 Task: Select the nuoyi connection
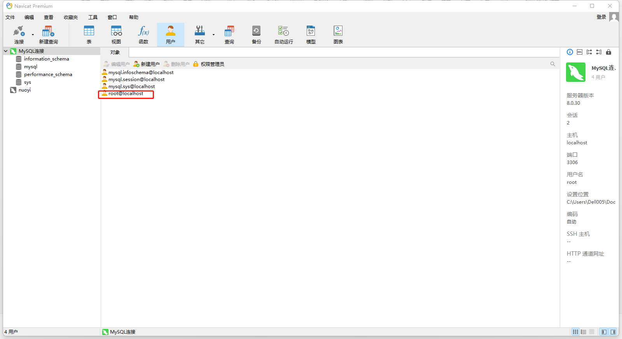24,90
